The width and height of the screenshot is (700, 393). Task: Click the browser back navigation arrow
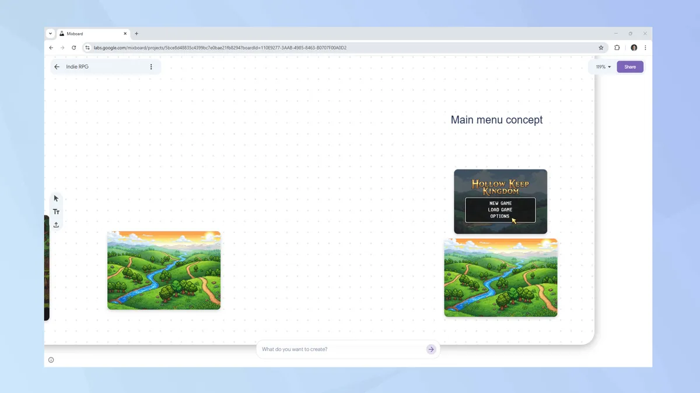click(x=51, y=47)
